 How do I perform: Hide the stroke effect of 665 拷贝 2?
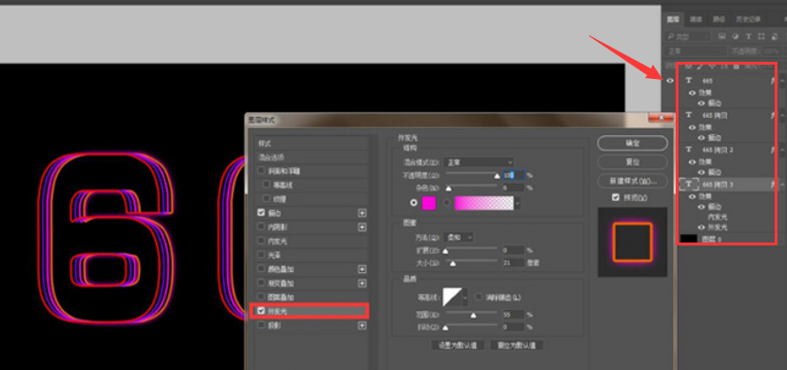pyautogui.click(x=701, y=172)
